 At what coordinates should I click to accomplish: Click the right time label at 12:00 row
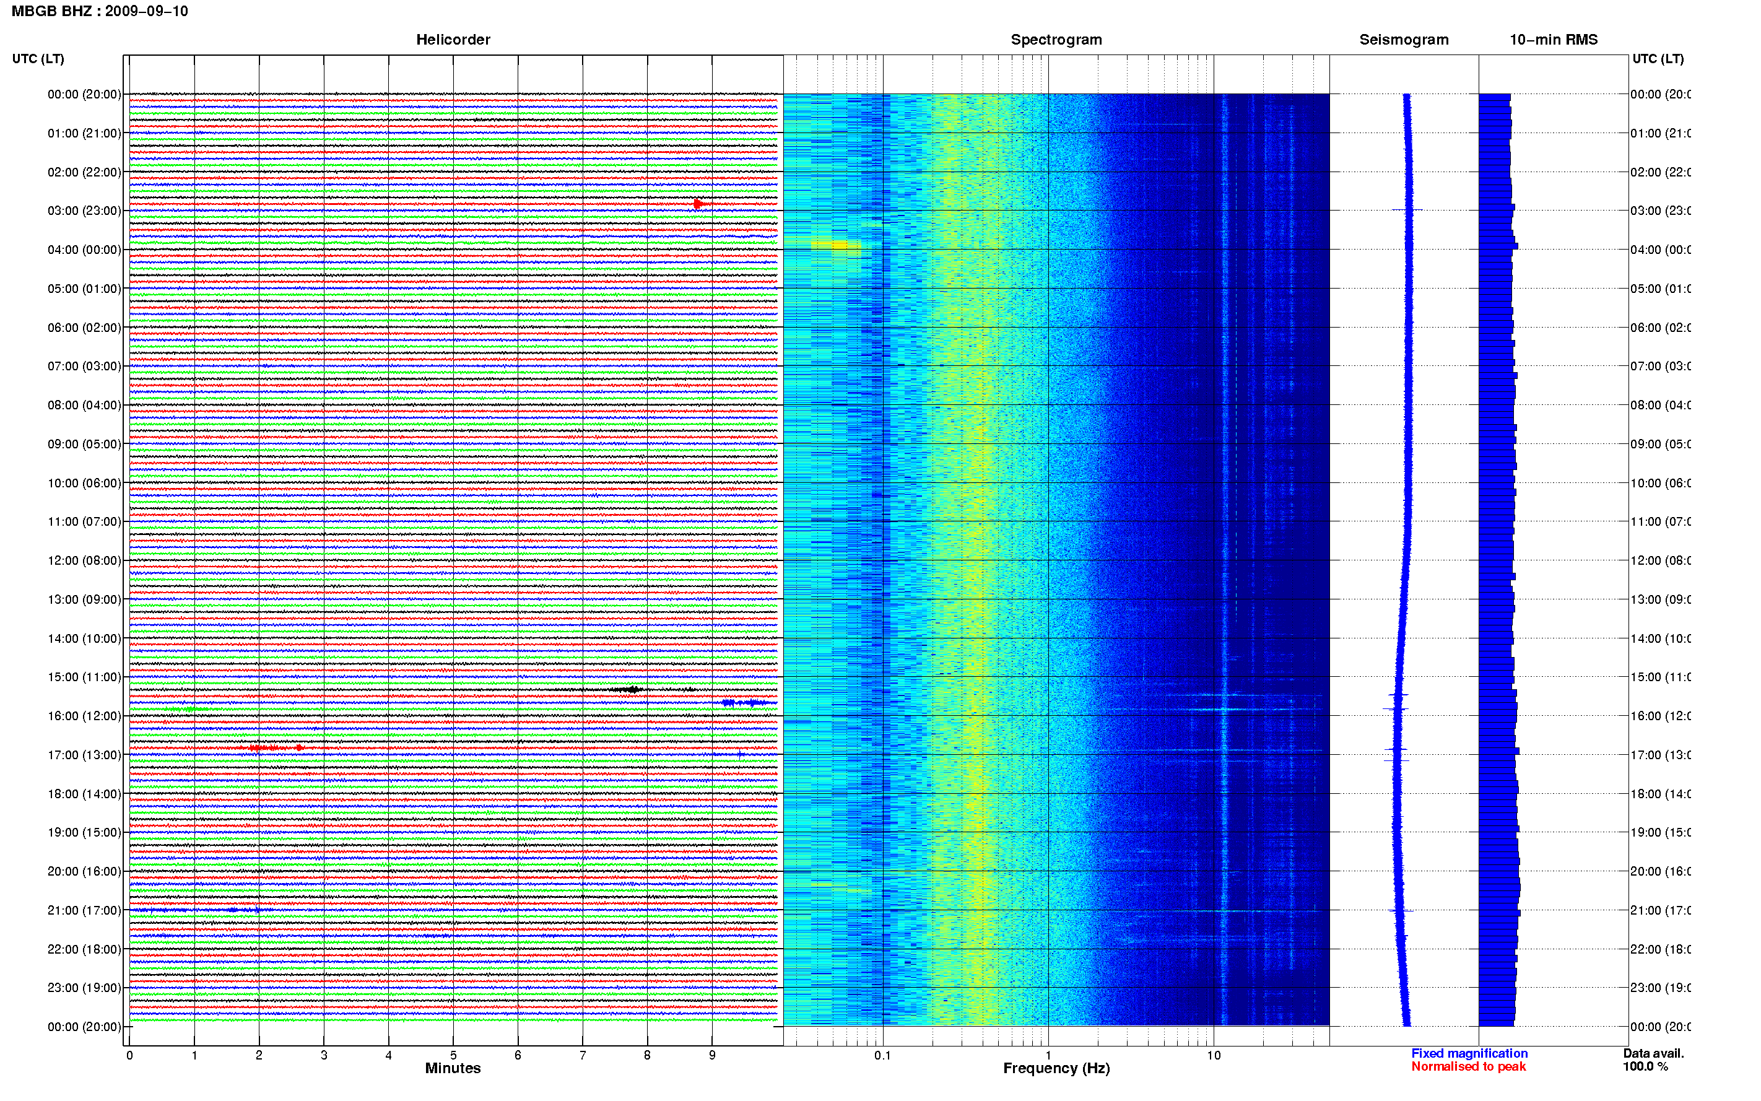click(x=1661, y=560)
